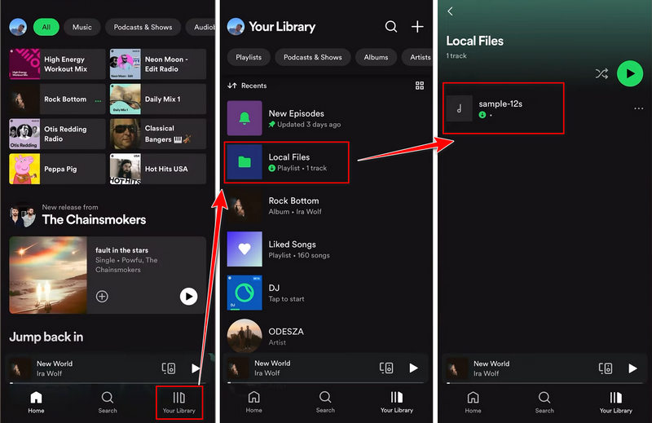This screenshot has width=652, height=423.
Task: Open New Episodes in library
Action: 326,118
